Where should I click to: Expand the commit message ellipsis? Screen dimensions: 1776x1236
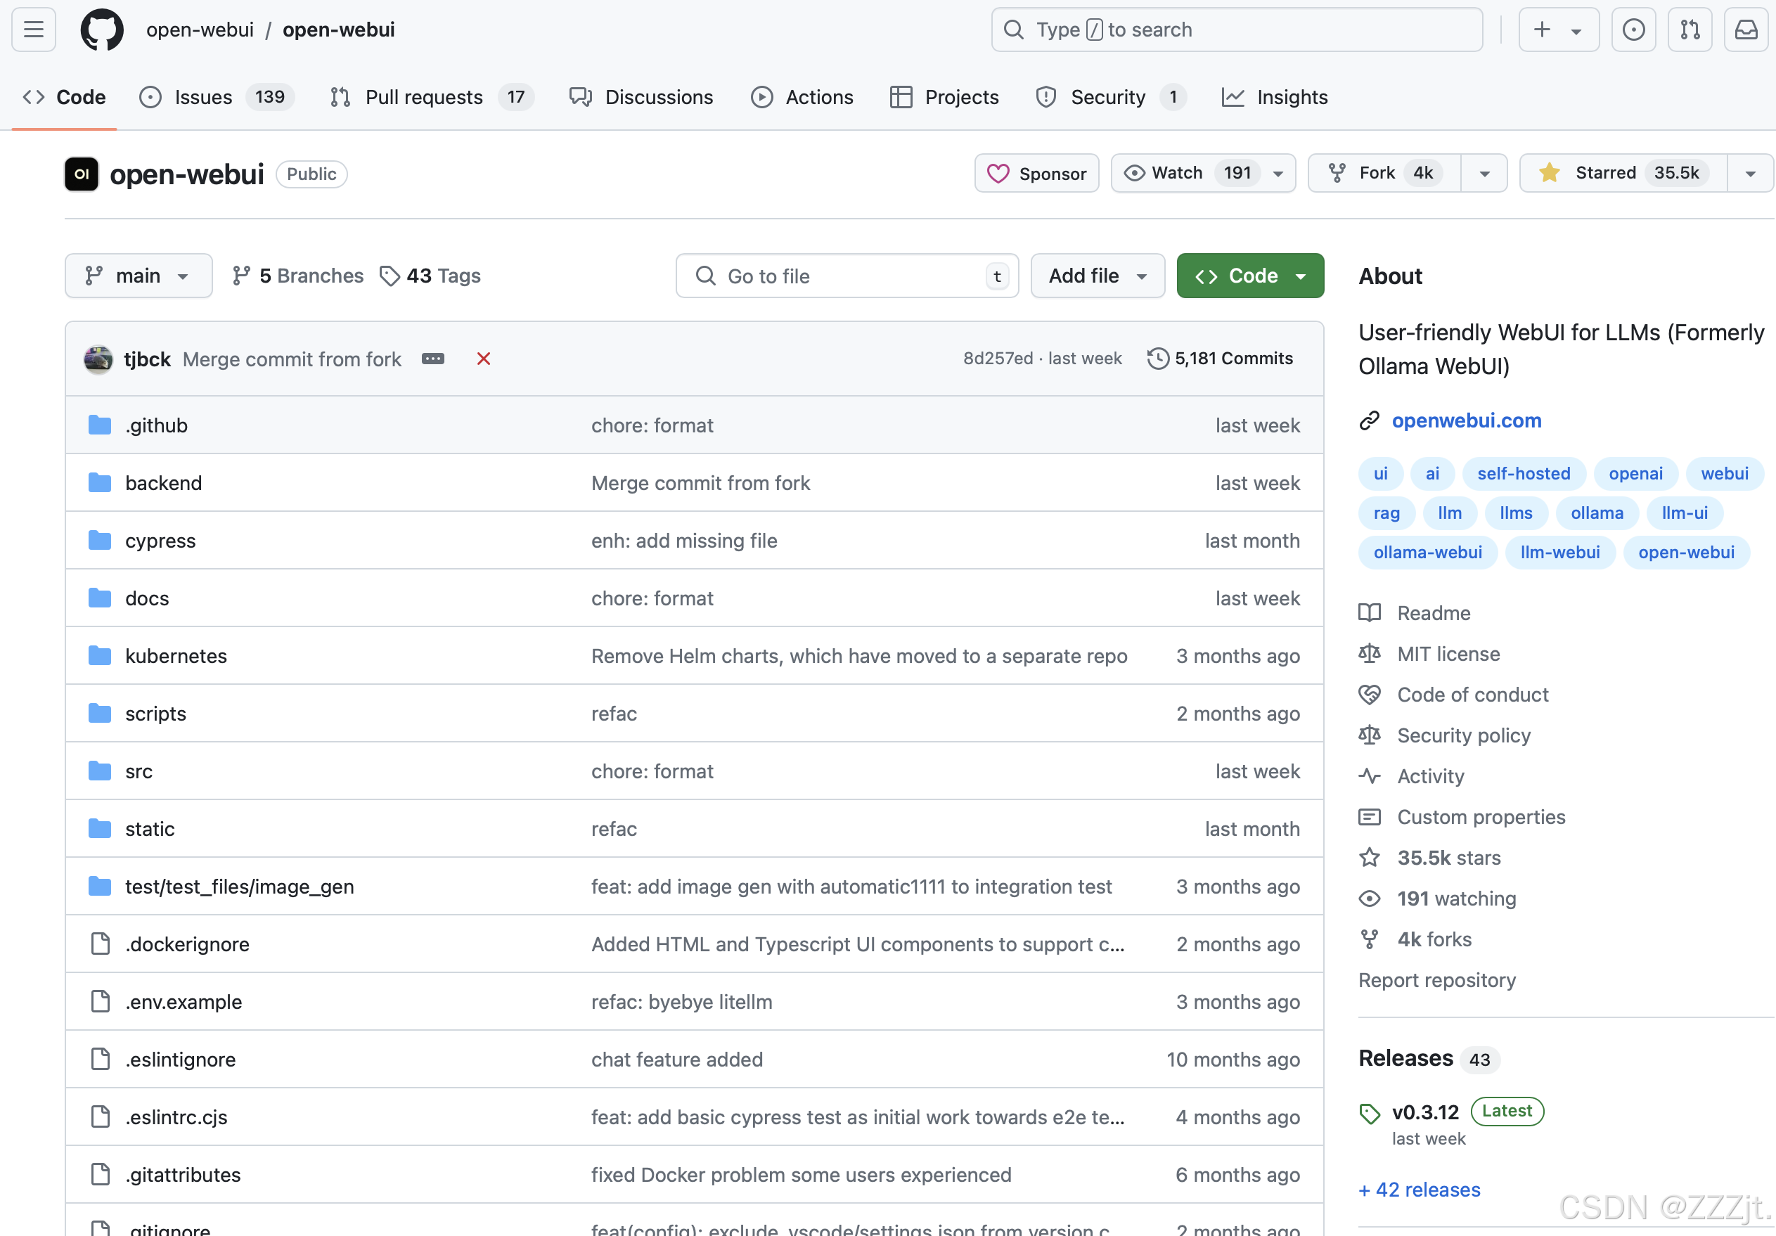tap(432, 359)
